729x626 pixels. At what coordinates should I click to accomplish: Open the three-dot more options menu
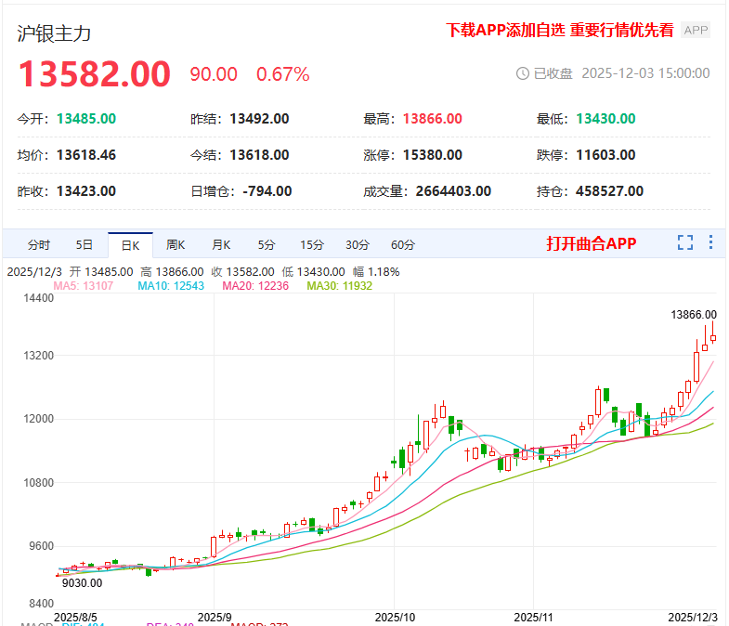(710, 243)
